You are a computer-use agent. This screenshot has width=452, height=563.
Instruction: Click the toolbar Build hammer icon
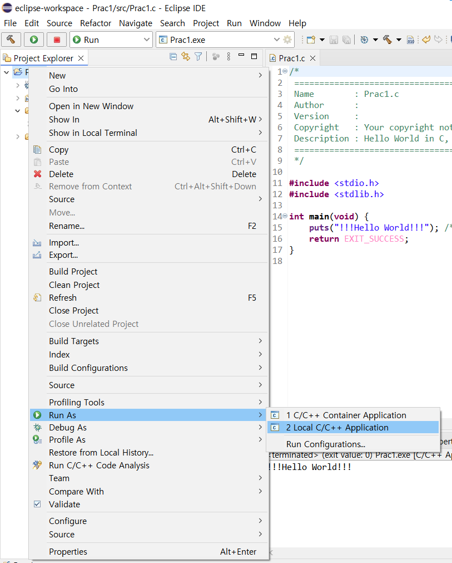[x=388, y=40]
